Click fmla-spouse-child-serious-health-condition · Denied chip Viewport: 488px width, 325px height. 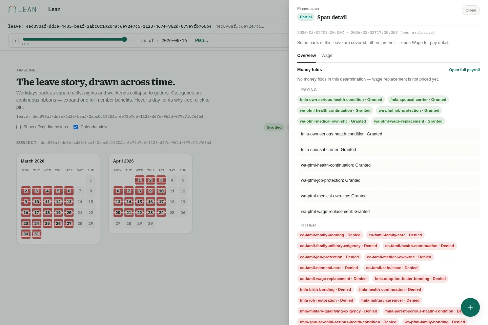348,322
